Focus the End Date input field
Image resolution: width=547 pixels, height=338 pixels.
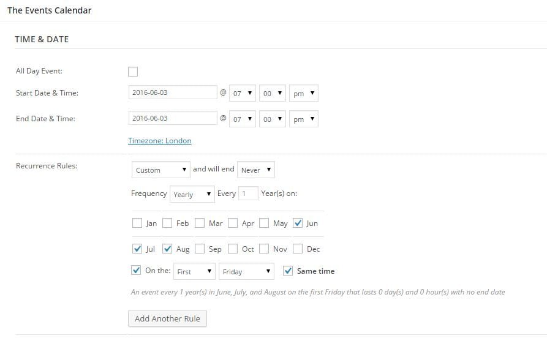[x=173, y=118]
